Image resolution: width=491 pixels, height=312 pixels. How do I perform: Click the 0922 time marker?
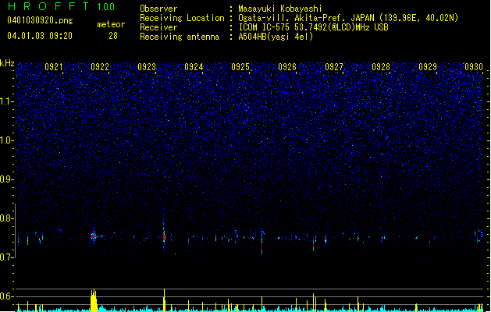pos(100,67)
